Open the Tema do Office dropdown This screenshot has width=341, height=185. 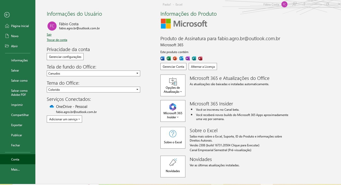click(93, 89)
